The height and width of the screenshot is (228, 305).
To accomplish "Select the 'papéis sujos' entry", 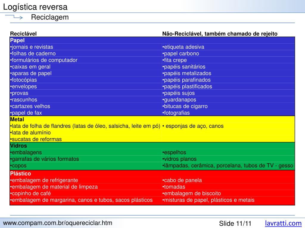I will [179, 93].
